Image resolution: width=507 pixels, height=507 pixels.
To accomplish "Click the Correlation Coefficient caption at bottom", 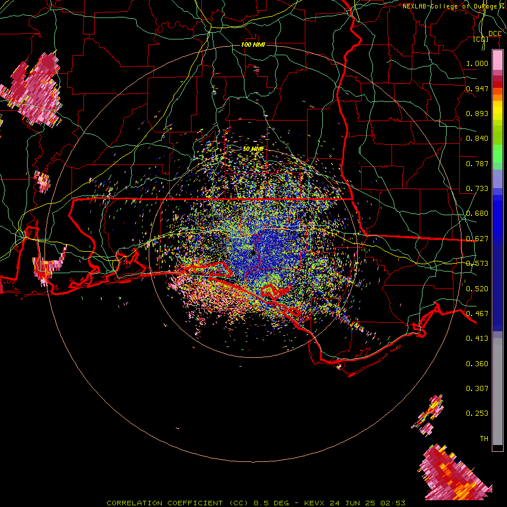I will pyautogui.click(x=256, y=503).
